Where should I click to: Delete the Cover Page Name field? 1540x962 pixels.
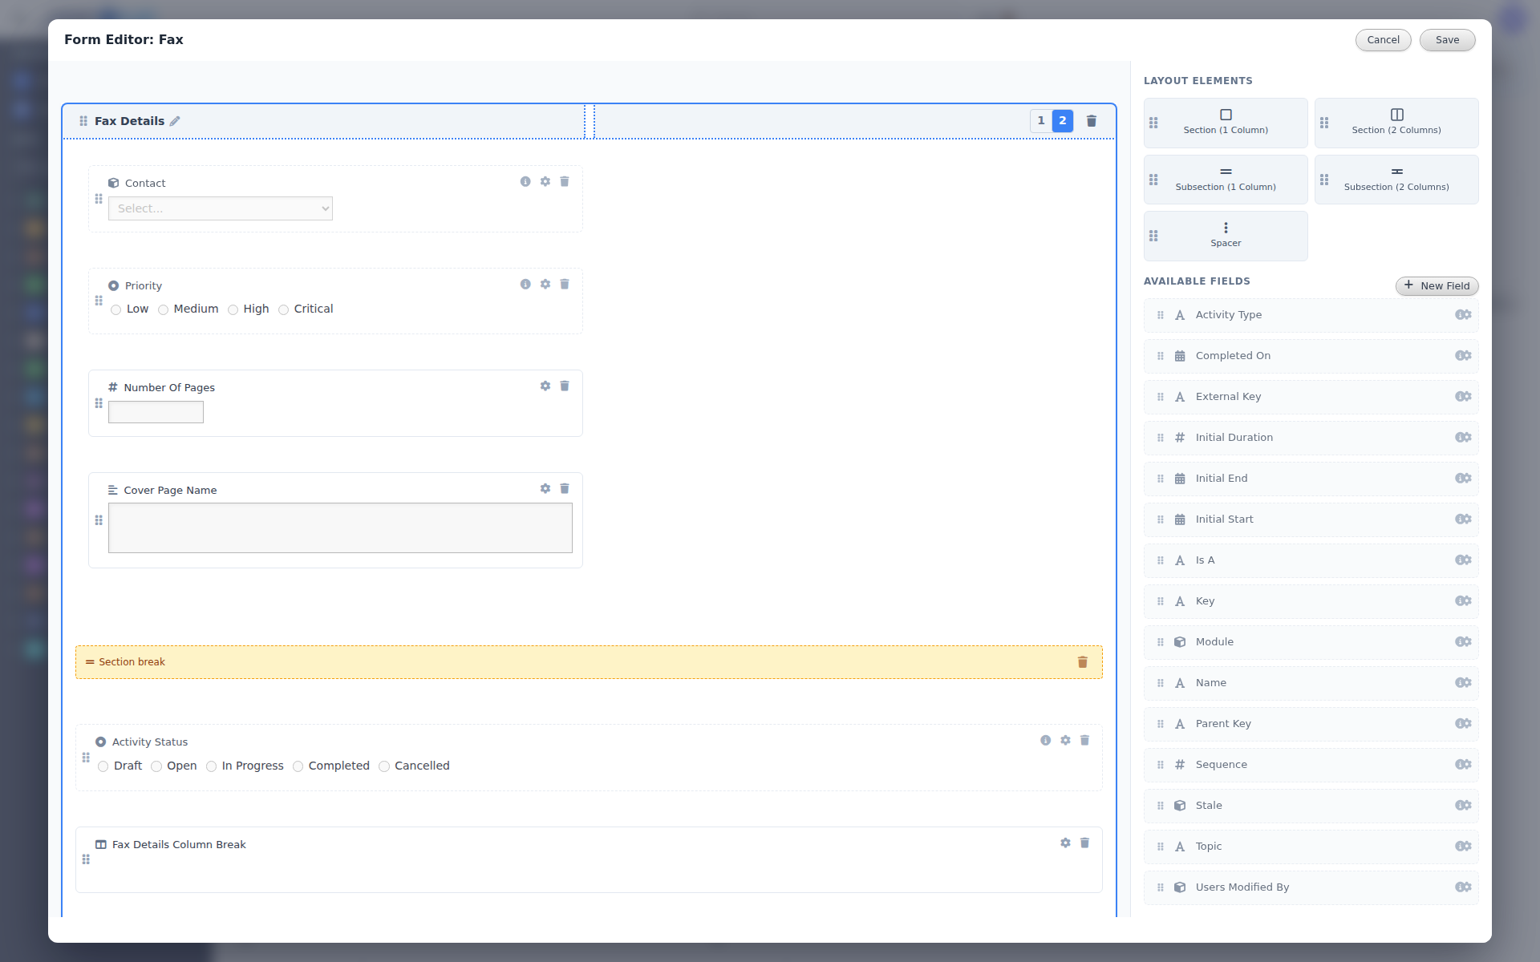point(565,489)
